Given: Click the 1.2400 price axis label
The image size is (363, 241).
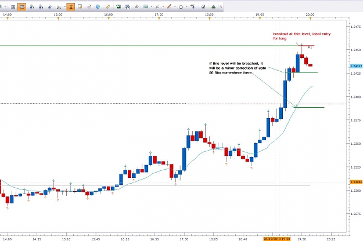Looking at the screenshot, I should pos(356,97).
